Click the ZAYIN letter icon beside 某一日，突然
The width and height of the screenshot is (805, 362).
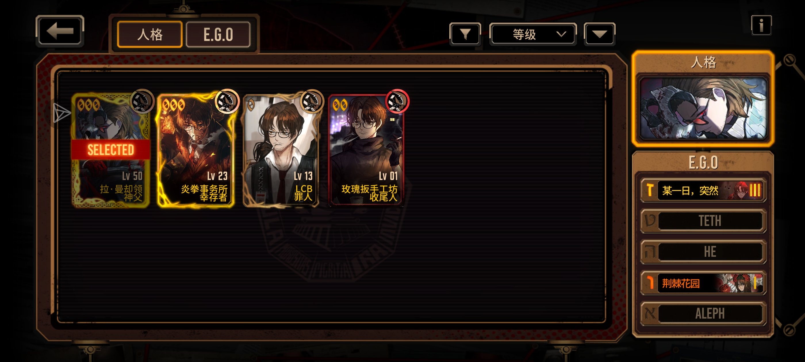(x=650, y=190)
